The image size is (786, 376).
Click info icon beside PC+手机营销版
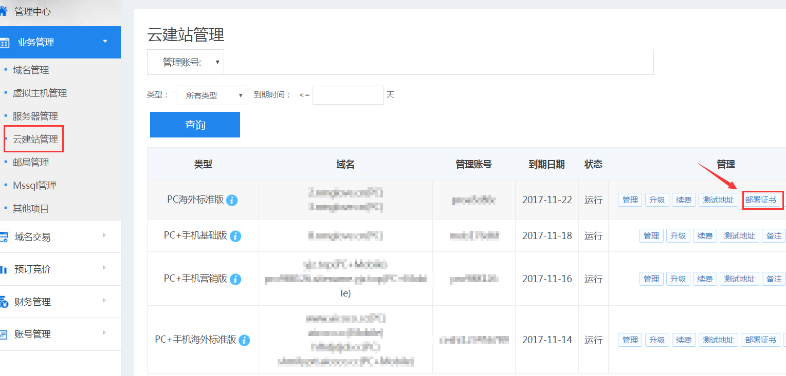click(x=235, y=279)
